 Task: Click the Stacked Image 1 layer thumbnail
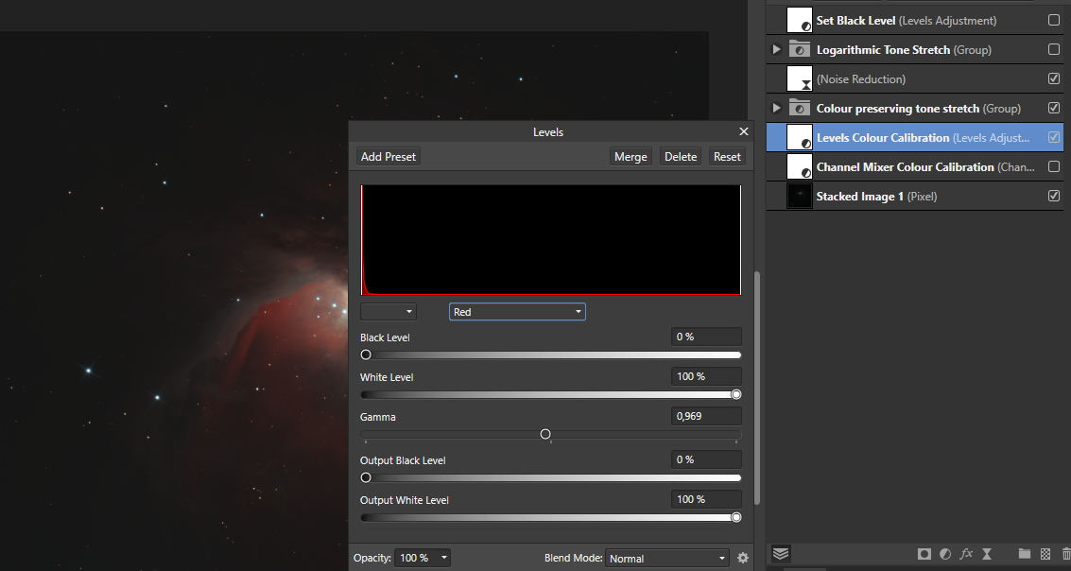tap(799, 196)
